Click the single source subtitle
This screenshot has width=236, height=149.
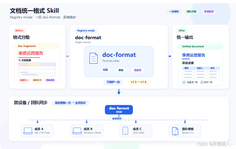pyautogui.click(x=83, y=42)
